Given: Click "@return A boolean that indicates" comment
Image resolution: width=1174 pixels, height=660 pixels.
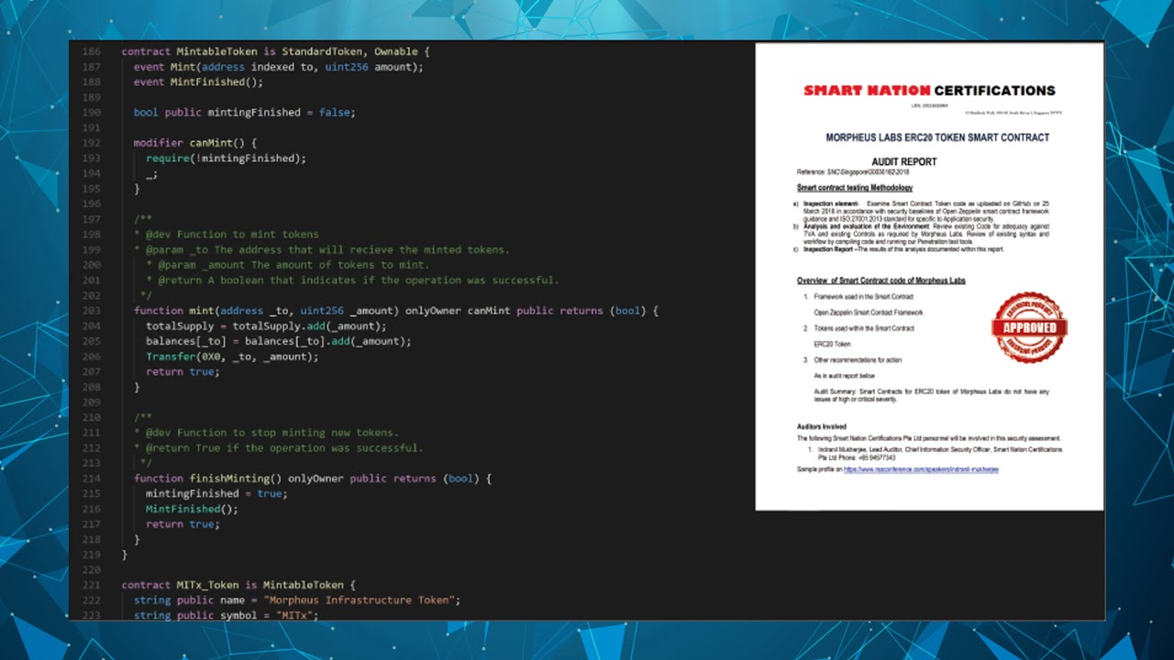Looking at the screenshot, I should tap(352, 280).
